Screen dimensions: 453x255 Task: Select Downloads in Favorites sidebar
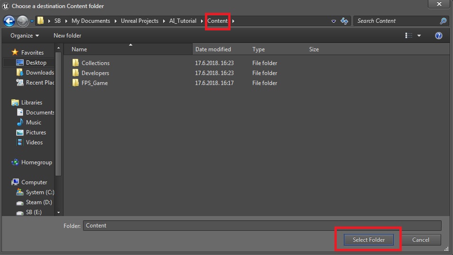pyautogui.click(x=40, y=73)
